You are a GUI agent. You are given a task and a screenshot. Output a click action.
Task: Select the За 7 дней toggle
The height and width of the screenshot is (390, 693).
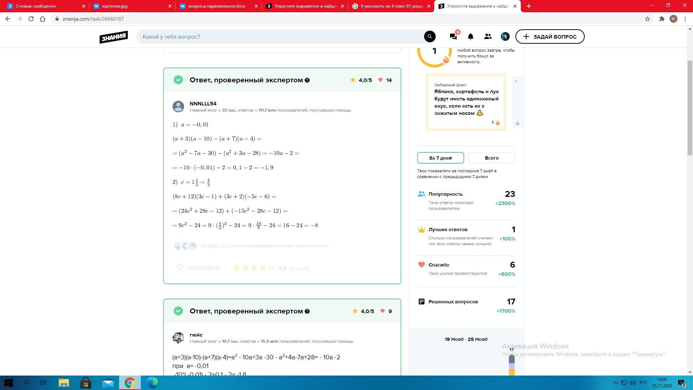coord(440,158)
